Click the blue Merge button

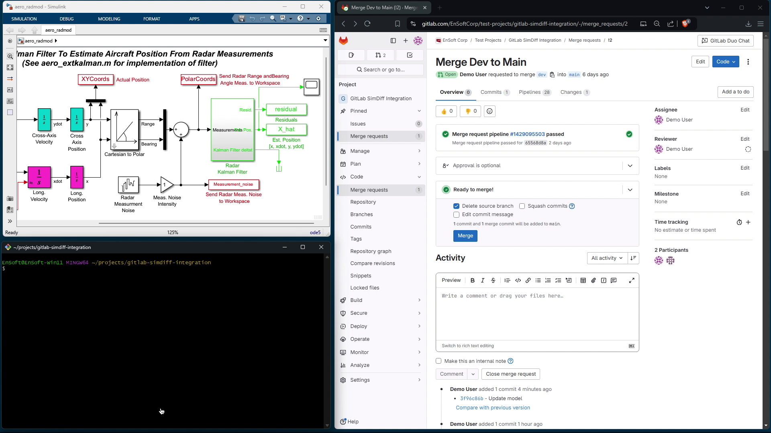pos(465,236)
